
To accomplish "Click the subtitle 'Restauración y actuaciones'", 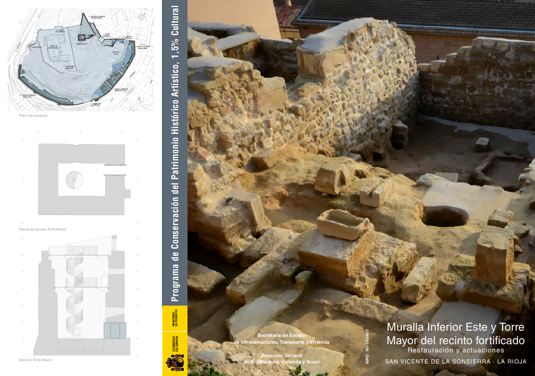I will pyautogui.click(x=456, y=350).
